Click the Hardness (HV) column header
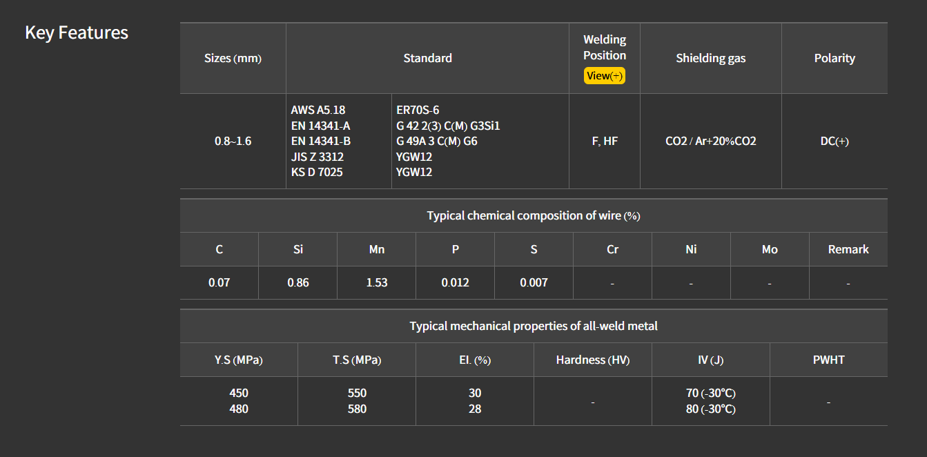The height and width of the screenshot is (457, 927). tap(592, 360)
